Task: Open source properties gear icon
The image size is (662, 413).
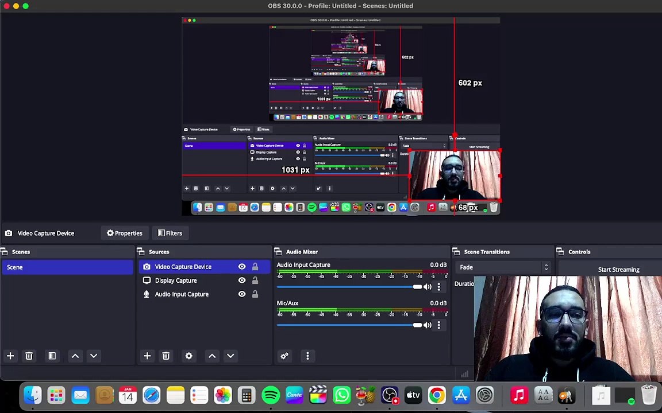Action: coord(188,356)
